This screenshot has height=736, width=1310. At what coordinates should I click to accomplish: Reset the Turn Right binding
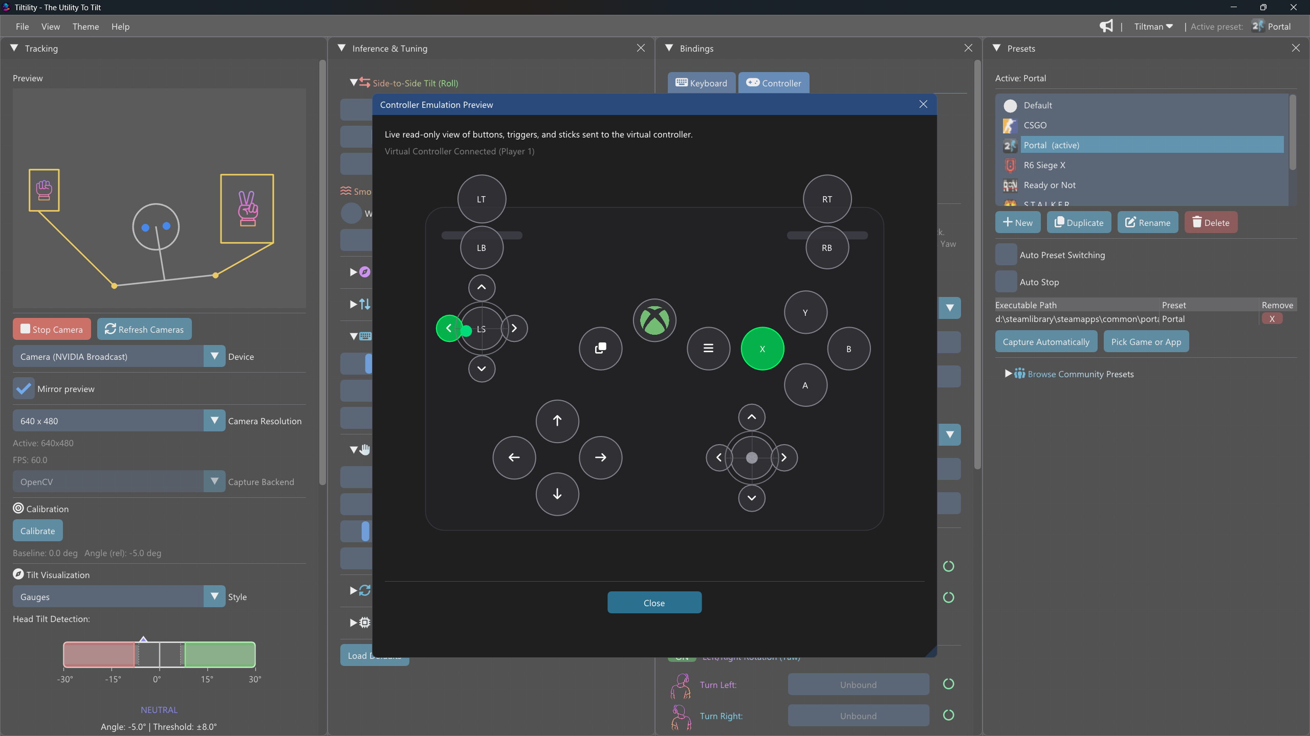point(948,715)
